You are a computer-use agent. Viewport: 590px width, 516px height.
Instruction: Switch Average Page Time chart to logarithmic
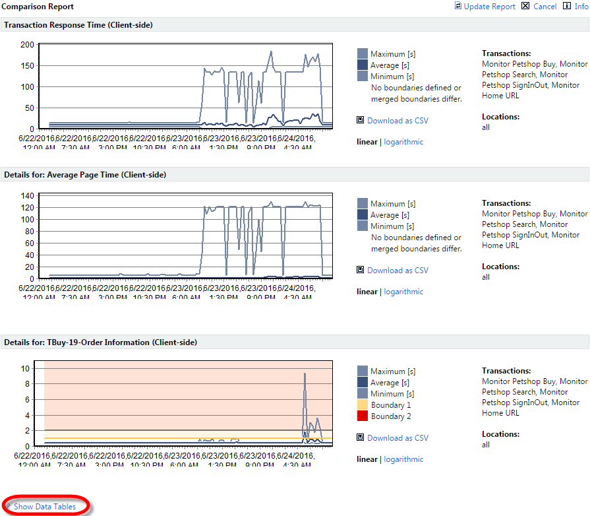(x=403, y=292)
